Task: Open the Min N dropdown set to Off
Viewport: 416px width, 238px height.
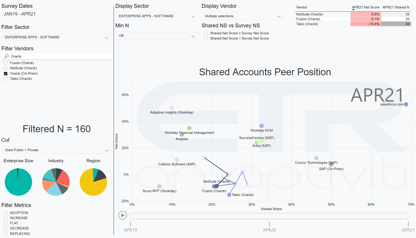Action: pyautogui.click(x=156, y=36)
